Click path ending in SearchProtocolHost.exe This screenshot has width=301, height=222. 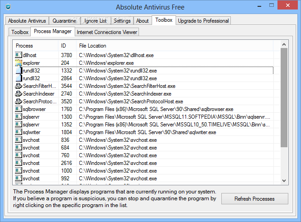131,101
